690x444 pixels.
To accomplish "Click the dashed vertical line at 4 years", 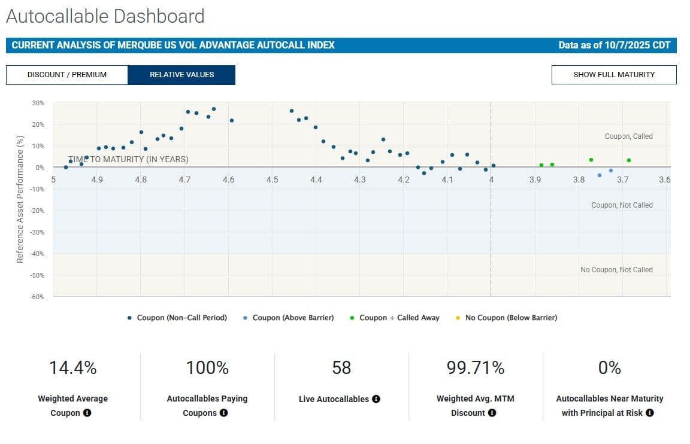I will tap(491, 227).
